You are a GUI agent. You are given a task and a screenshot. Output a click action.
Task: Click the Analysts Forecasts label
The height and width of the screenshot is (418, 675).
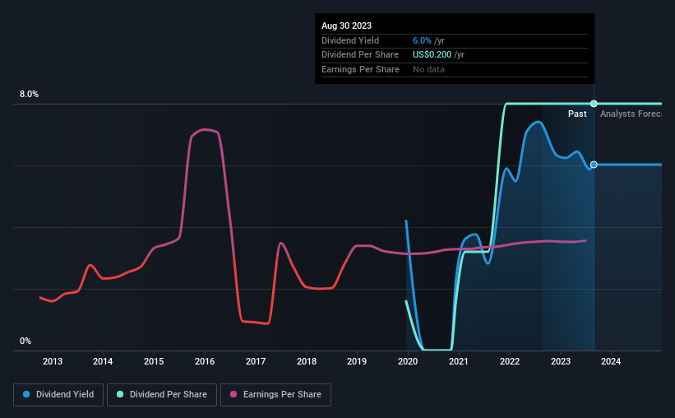631,114
